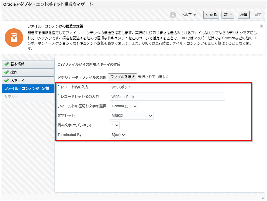This screenshot has width=267, height=201.
Task: Expand the 囲み文字 quote dropdown
Action: pyautogui.click(x=115, y=125)
